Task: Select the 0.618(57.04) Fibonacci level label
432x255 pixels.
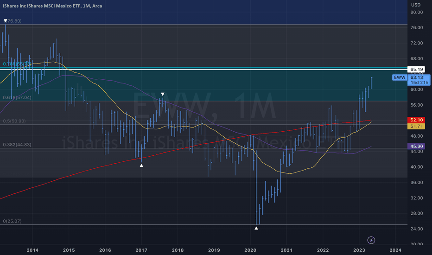Action: [x=17, y=97]
